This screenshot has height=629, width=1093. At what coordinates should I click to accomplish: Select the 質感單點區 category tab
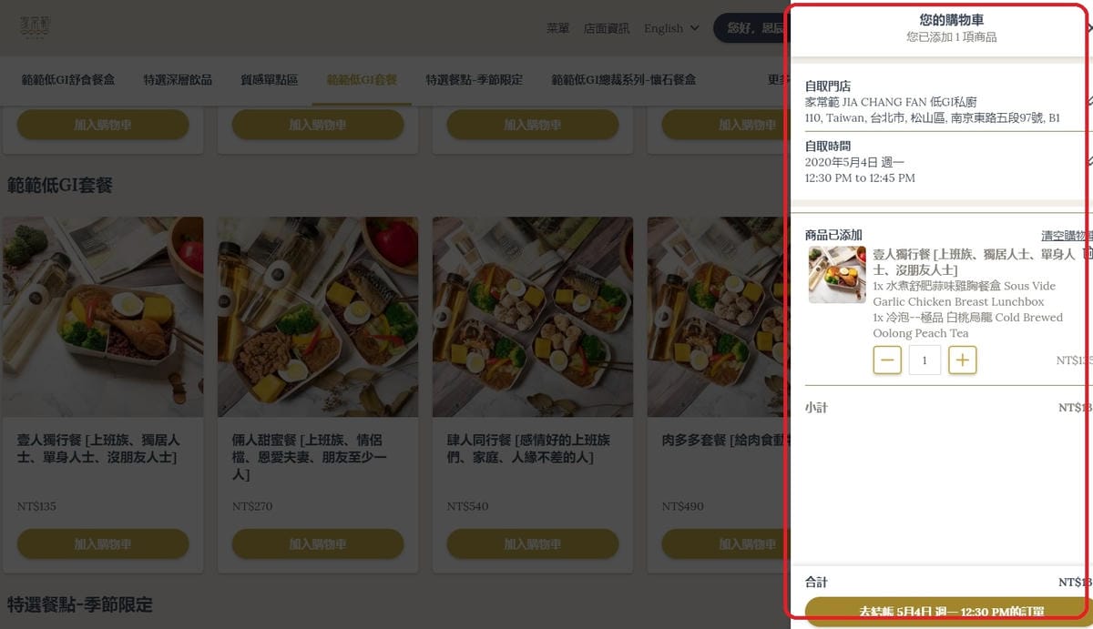pos(269,80)
